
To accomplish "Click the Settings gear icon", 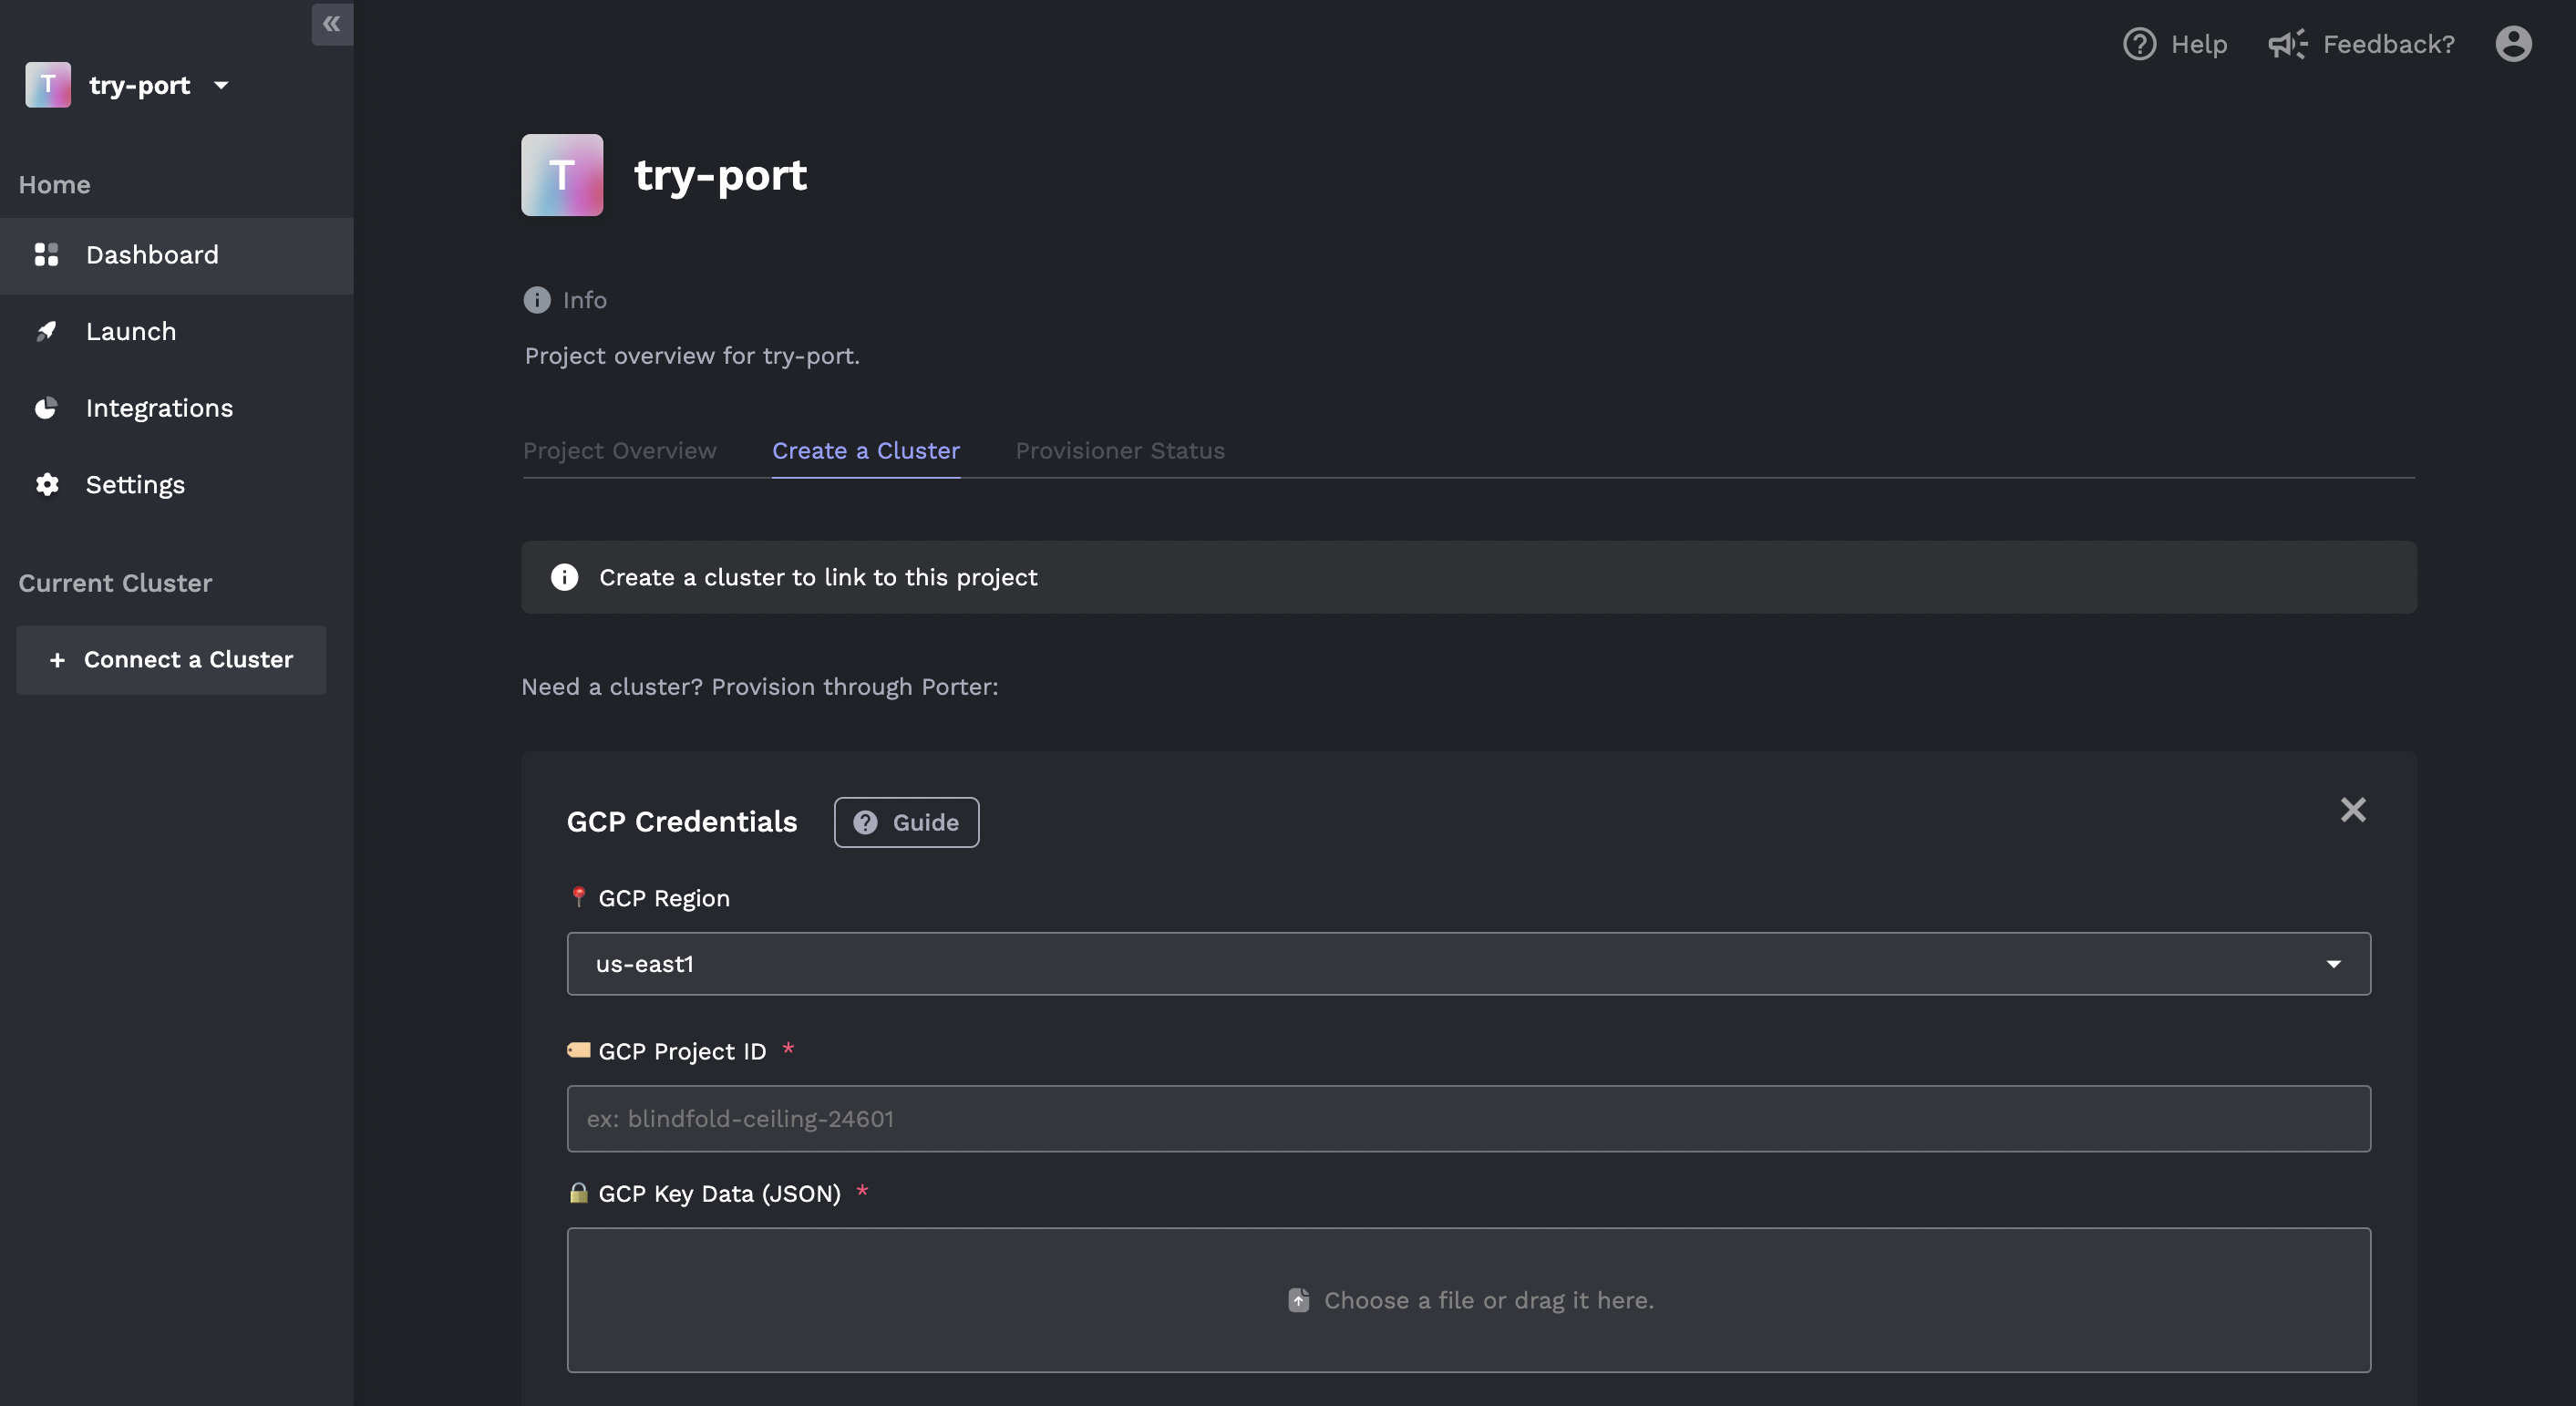I will [x=46, y=485].
